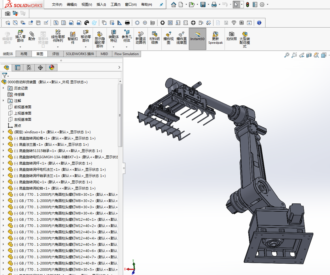Open the DisplayManager color-ball tab

(x=51, y=67)
